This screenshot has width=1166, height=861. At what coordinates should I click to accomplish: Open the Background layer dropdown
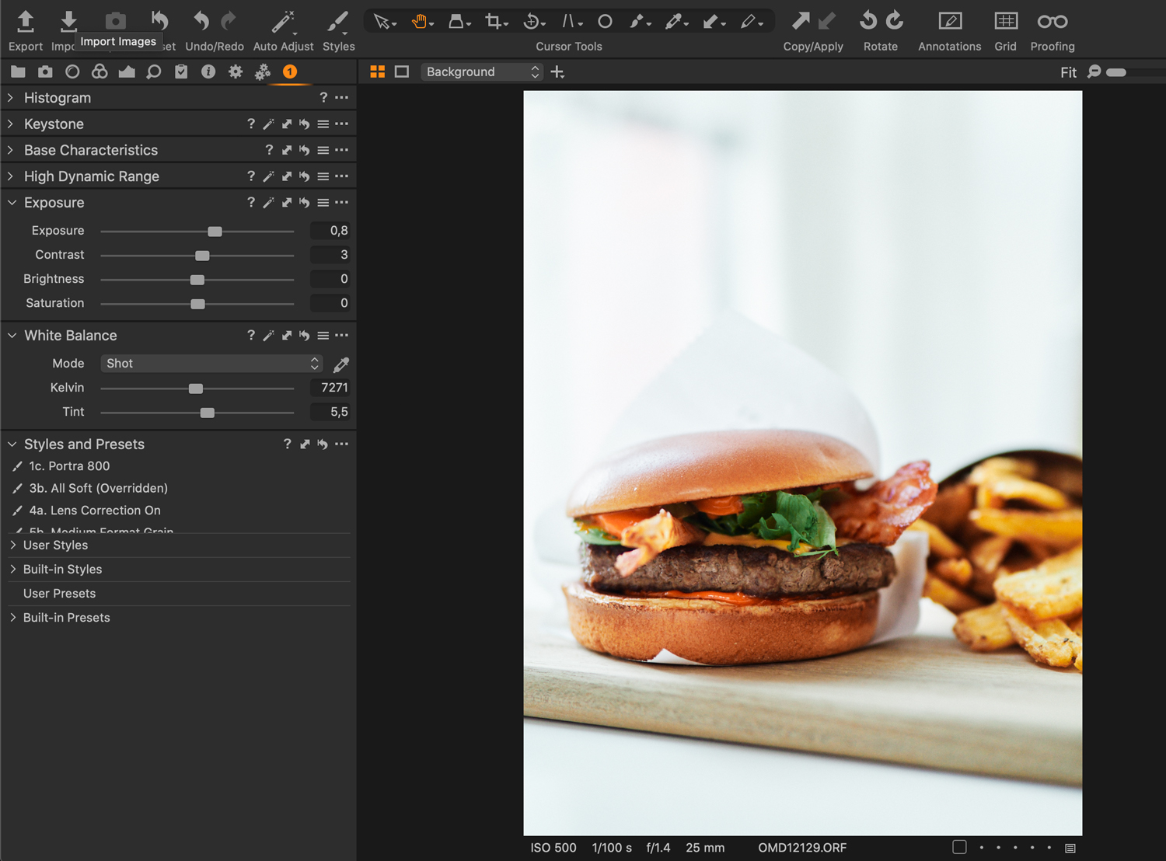click(481, 71)
